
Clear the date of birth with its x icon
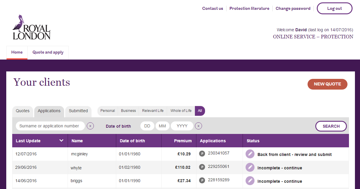coord(198,126)
